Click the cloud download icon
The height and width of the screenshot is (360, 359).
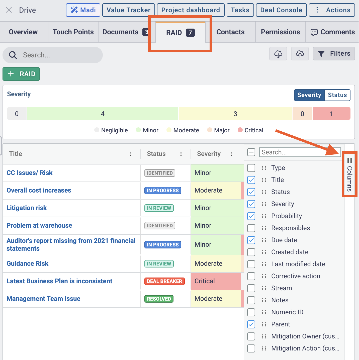(x=278, y=54)
